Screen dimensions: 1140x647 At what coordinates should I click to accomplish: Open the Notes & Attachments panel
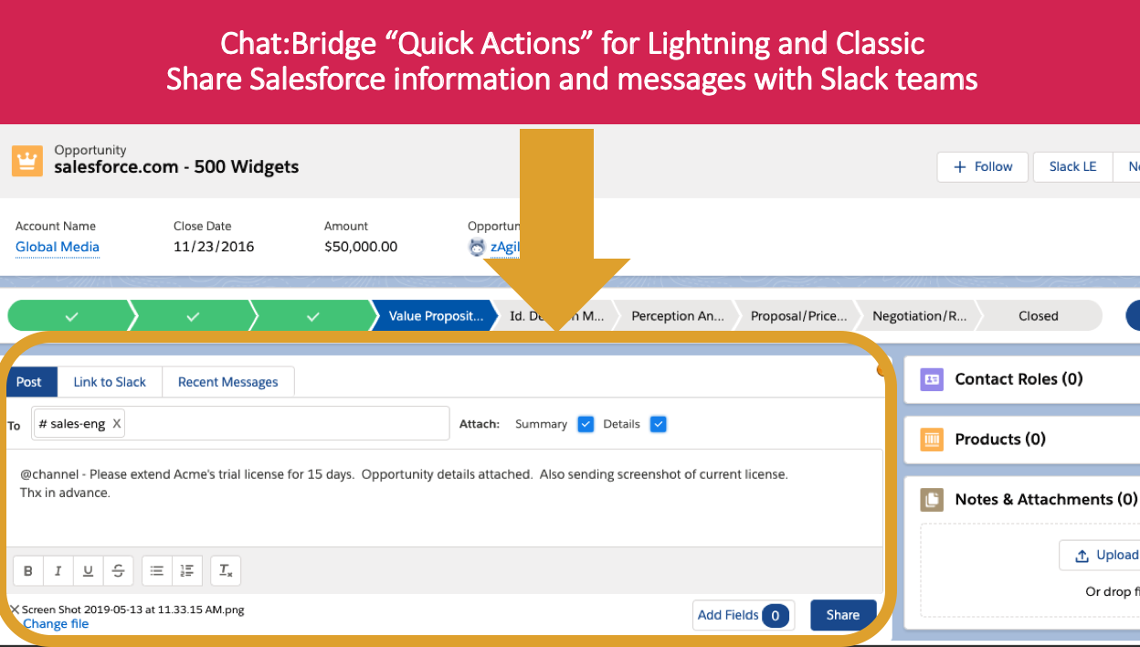point(1045,499)
